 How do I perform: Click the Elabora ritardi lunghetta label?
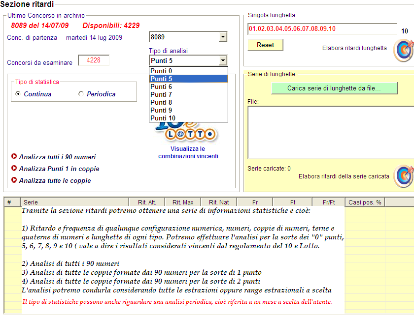pos(354,48)
